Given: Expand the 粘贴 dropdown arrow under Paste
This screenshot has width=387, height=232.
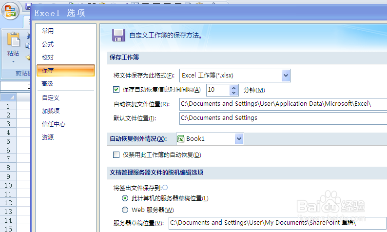Looking at the screenshot, I should click(x=13, y=61).
